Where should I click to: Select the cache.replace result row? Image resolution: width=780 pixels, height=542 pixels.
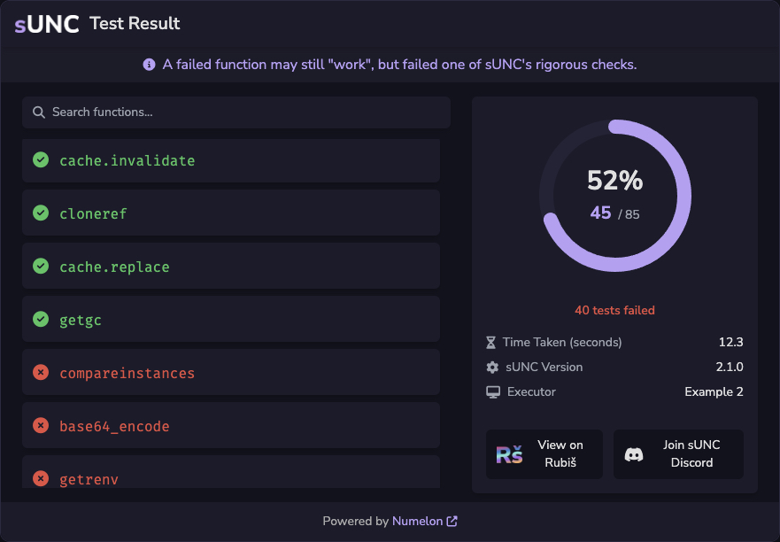(x=231, y=266)
